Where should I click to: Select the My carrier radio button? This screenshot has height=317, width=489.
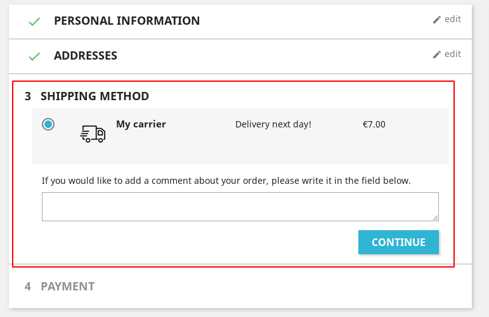(48, 124)
